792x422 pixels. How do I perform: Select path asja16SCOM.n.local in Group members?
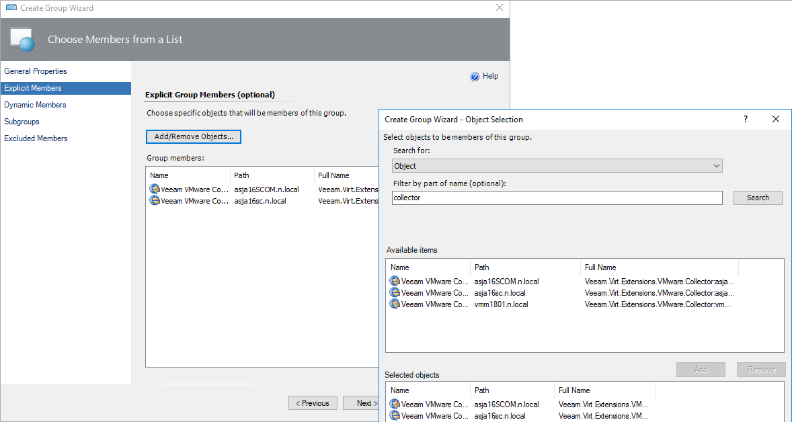pyautogui.click(x=267, y=189)
